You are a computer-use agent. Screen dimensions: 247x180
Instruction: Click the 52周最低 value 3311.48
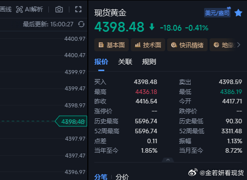pyautogui.click(x=232, y=131)
